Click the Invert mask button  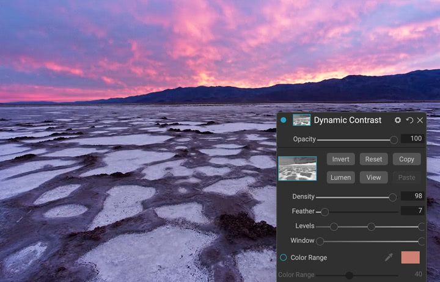pos(340,159)
